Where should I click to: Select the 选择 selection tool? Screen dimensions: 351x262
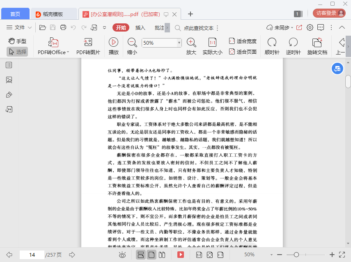17,52
